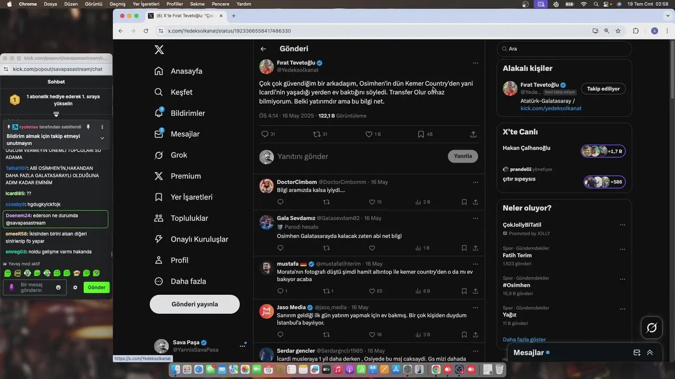Like mustafa's reply (65)
This screenshot has width=675, height=379.
[372, 291]
